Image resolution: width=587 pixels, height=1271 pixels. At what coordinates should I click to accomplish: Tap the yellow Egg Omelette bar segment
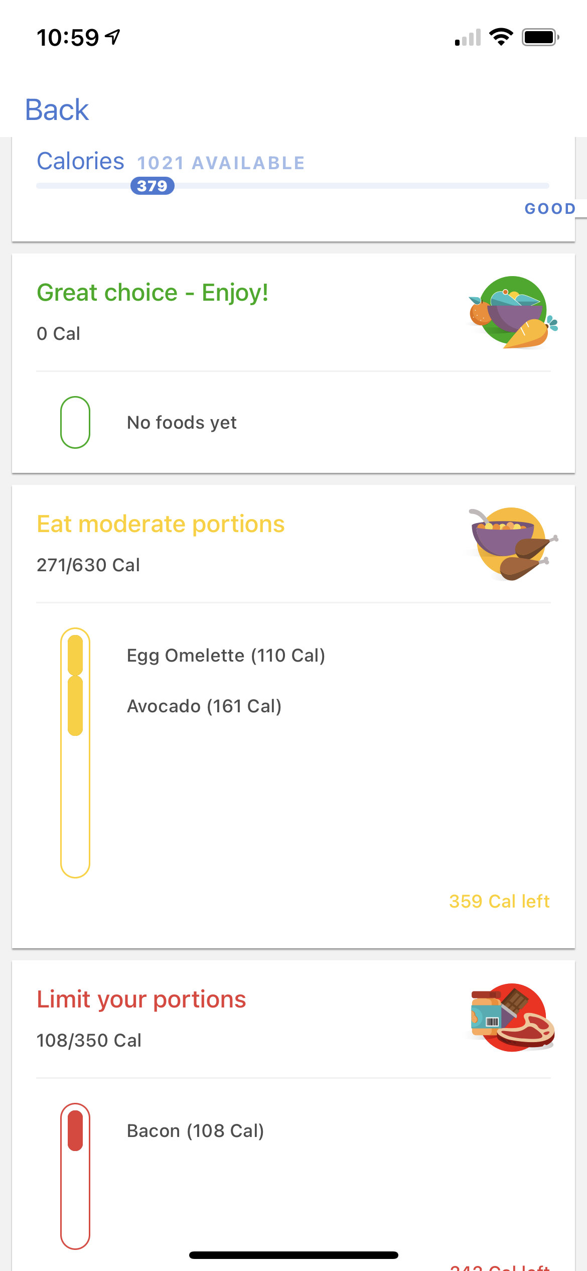75,655
